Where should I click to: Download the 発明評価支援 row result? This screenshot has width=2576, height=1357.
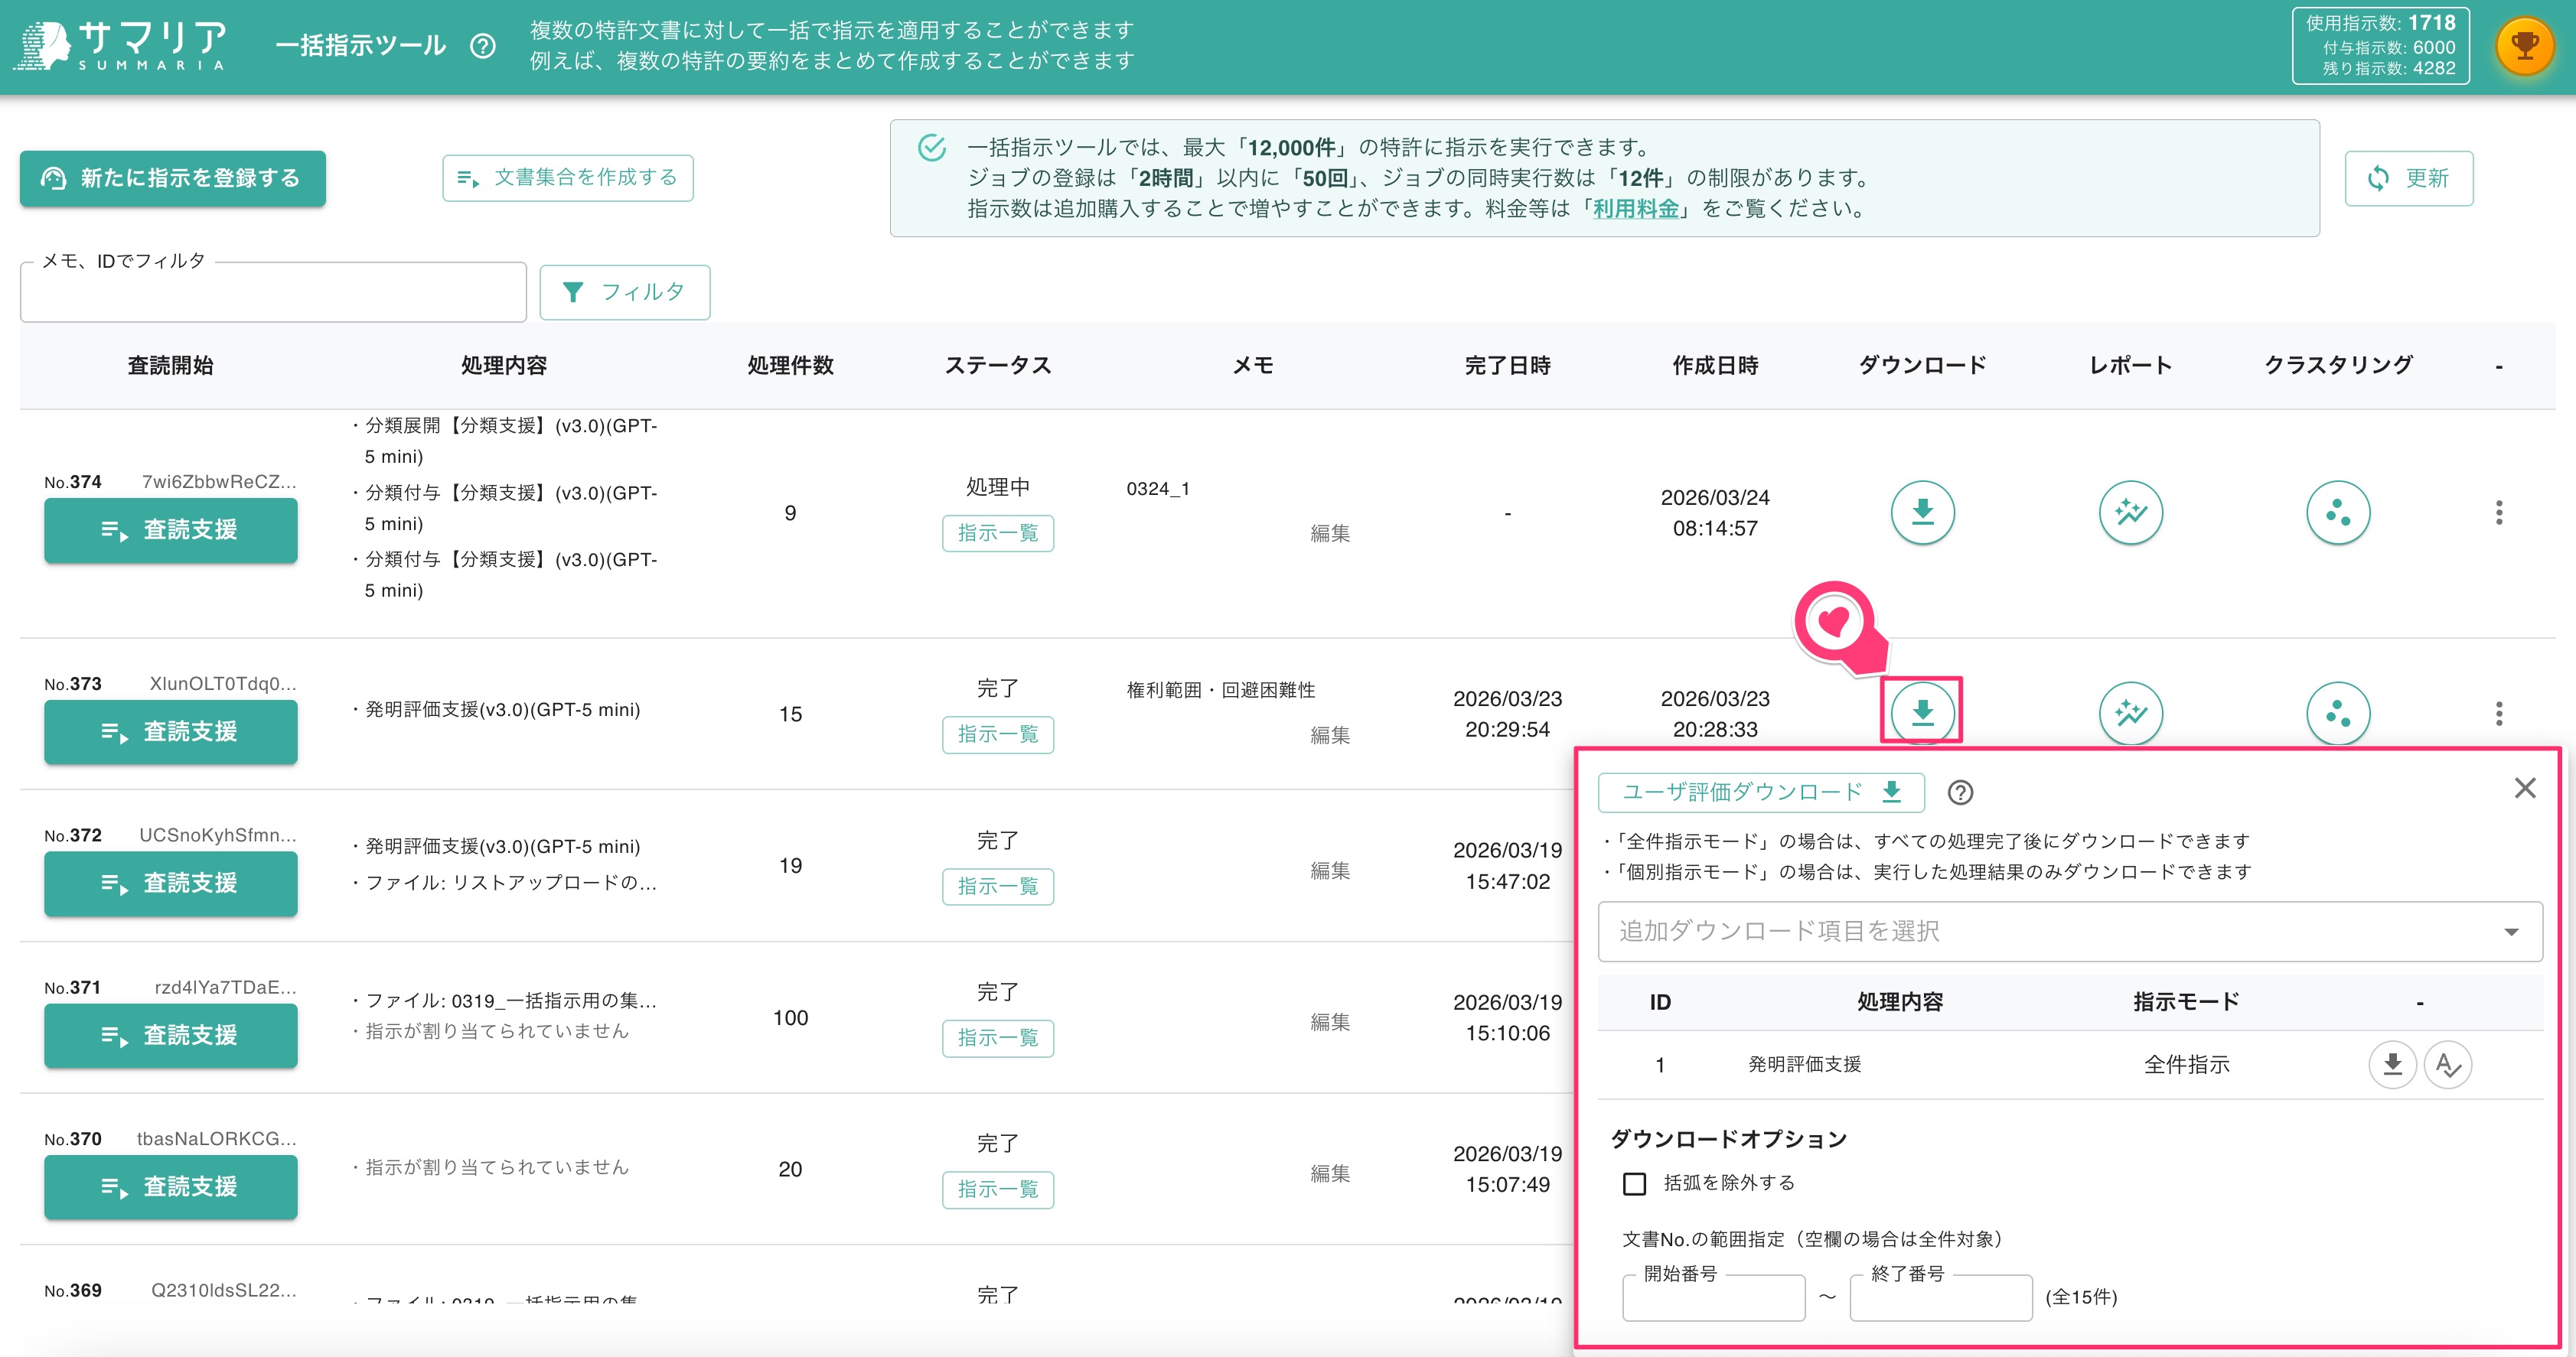pyautogui.click(x=2392, y=1064)
